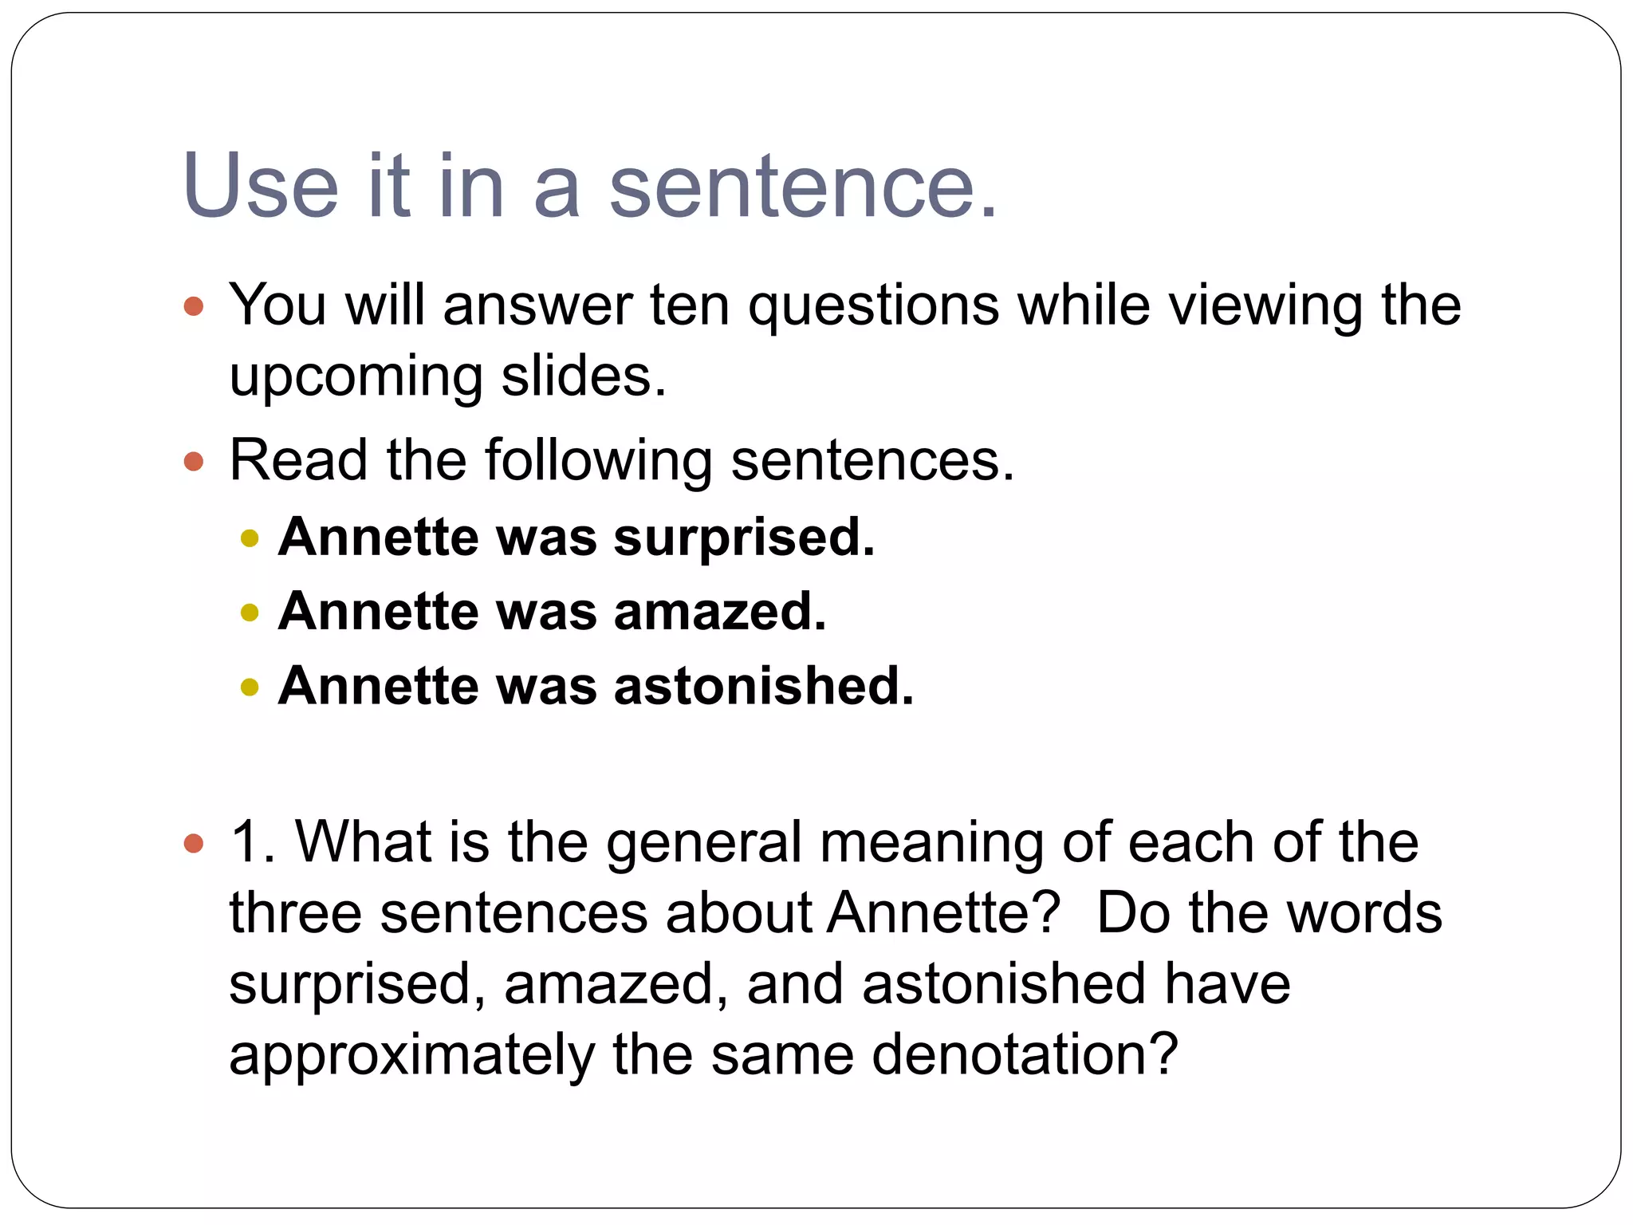
Task: Select the sentence 'Annette was surprised.'
Action: [576, 537]
